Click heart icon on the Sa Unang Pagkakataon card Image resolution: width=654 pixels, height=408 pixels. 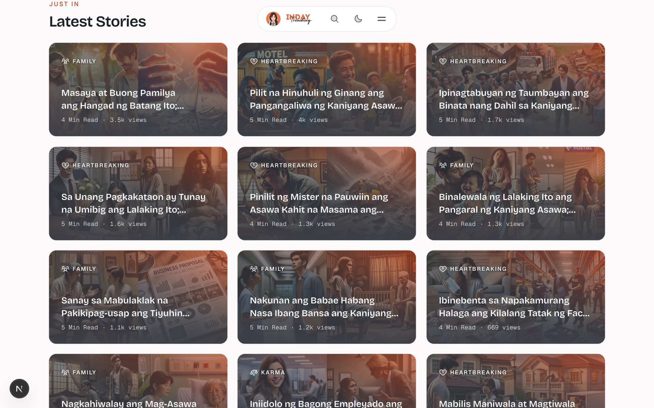pyautogui.click(x=65, y=166)
